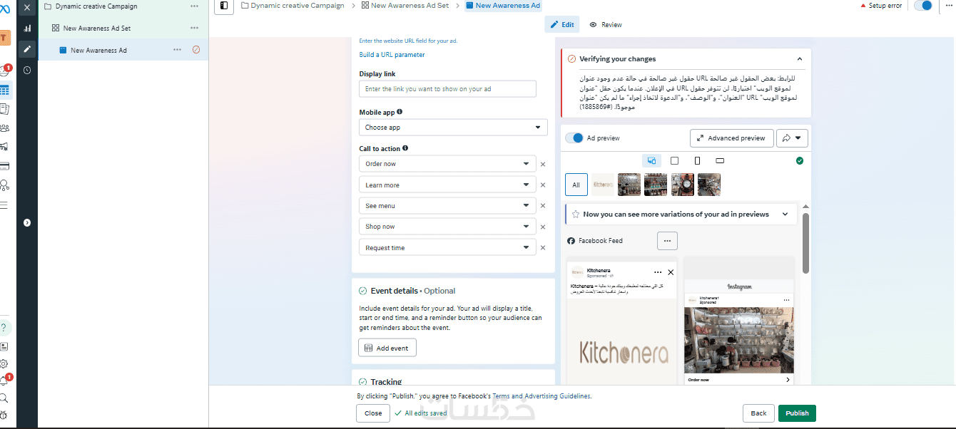Image resolution: width=956 pixels, height=429 pixels.
Task: Open the Choose app dropdown
Action: click(x=453, y=128)
